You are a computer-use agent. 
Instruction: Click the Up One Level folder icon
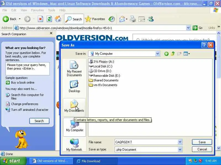[x=173, y=54]
